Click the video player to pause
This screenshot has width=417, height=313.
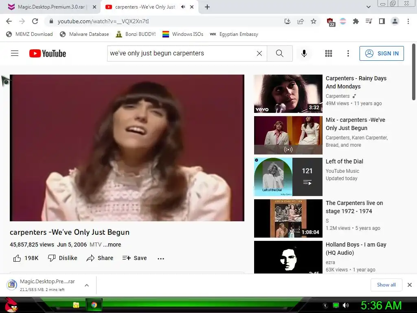(127, 148)
